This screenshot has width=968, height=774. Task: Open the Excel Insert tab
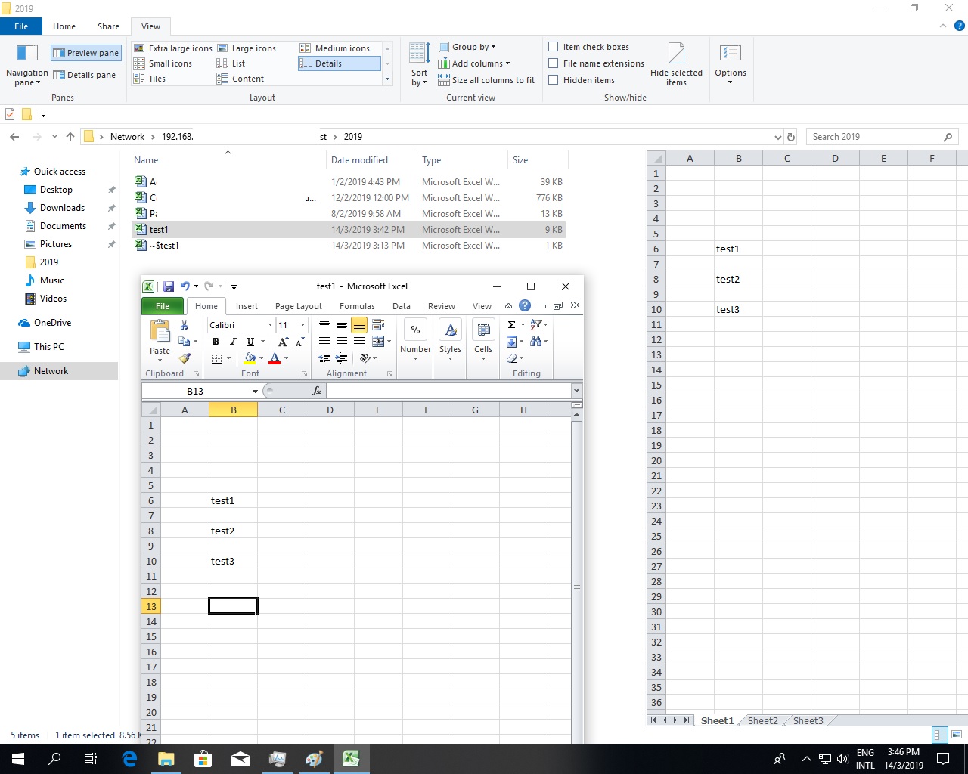coord(247,306)
